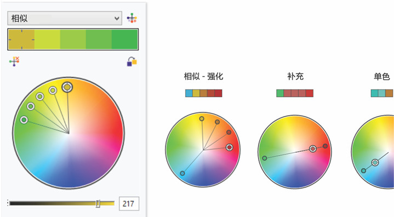Click the yellow handle next to the selected one
The height and width of the screenshot is (217, 394).
click(53, 90)
